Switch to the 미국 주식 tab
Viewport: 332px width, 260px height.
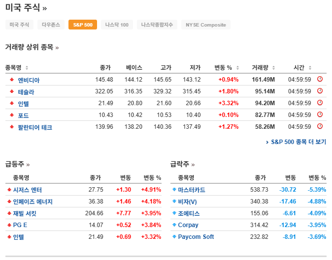pyautogui.click(x=19, y=25)
